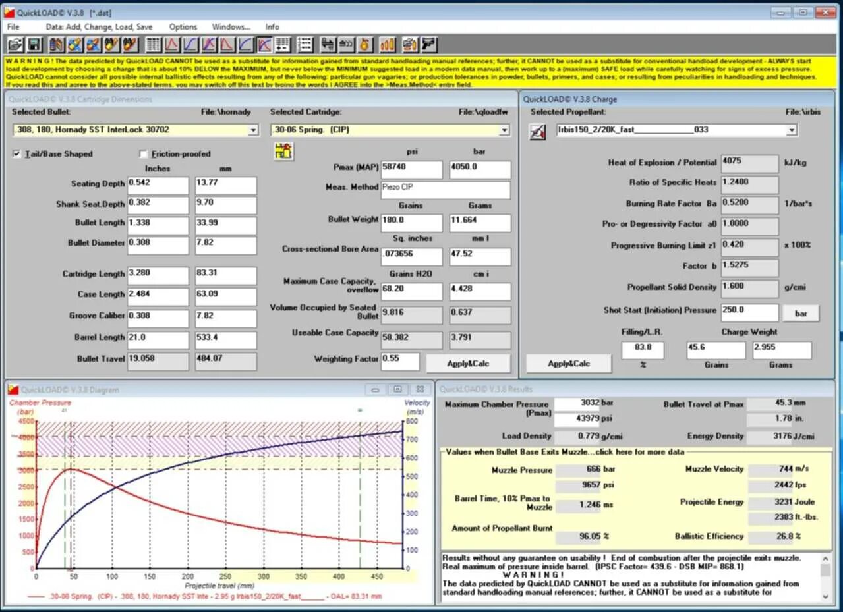Click the pistol toolbar icon
This screenshot has width=843, height=612.
[x=428, y=45]
